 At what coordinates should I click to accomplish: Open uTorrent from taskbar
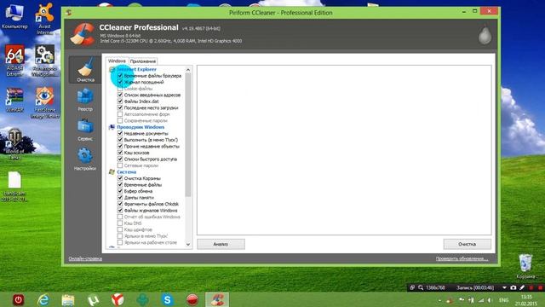(x=93, y=299)
